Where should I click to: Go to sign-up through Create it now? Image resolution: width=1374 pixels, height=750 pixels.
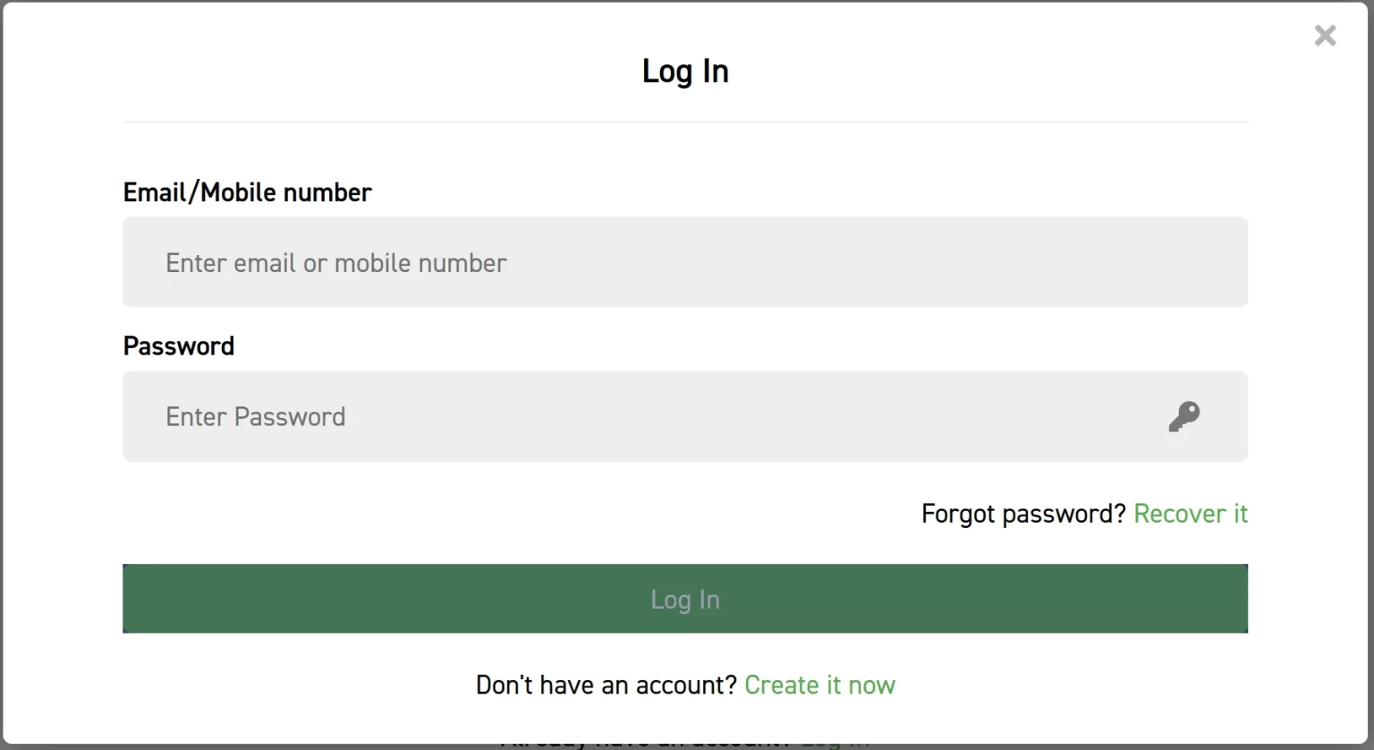(819, 686)
